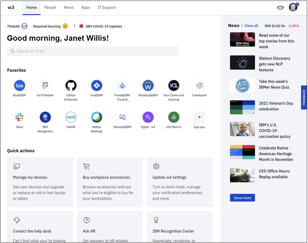Open Take this week's IBMer News Quiz
Image resolution: width=308 pixels, height=243 pixels.
coord(274,84)
